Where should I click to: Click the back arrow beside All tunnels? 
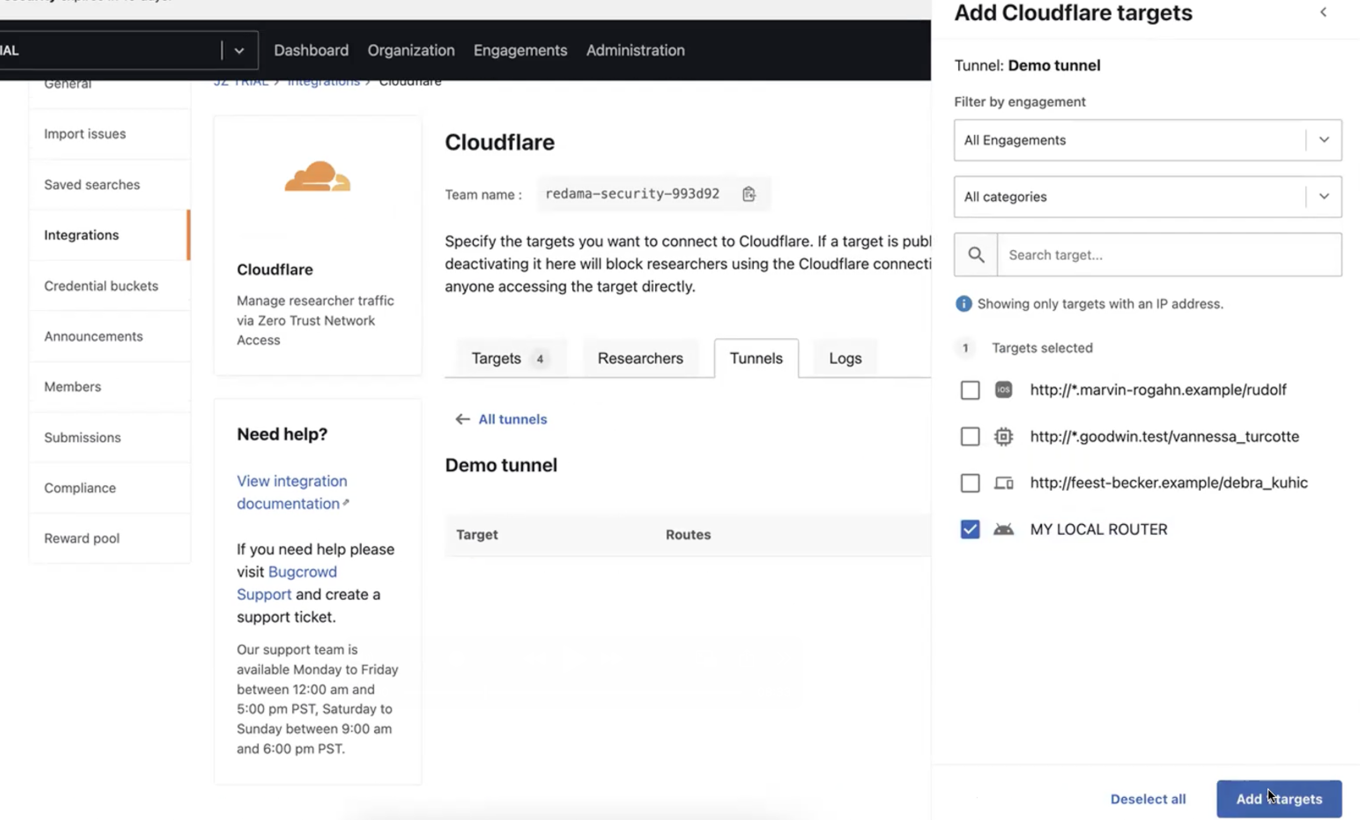point(462,420)
